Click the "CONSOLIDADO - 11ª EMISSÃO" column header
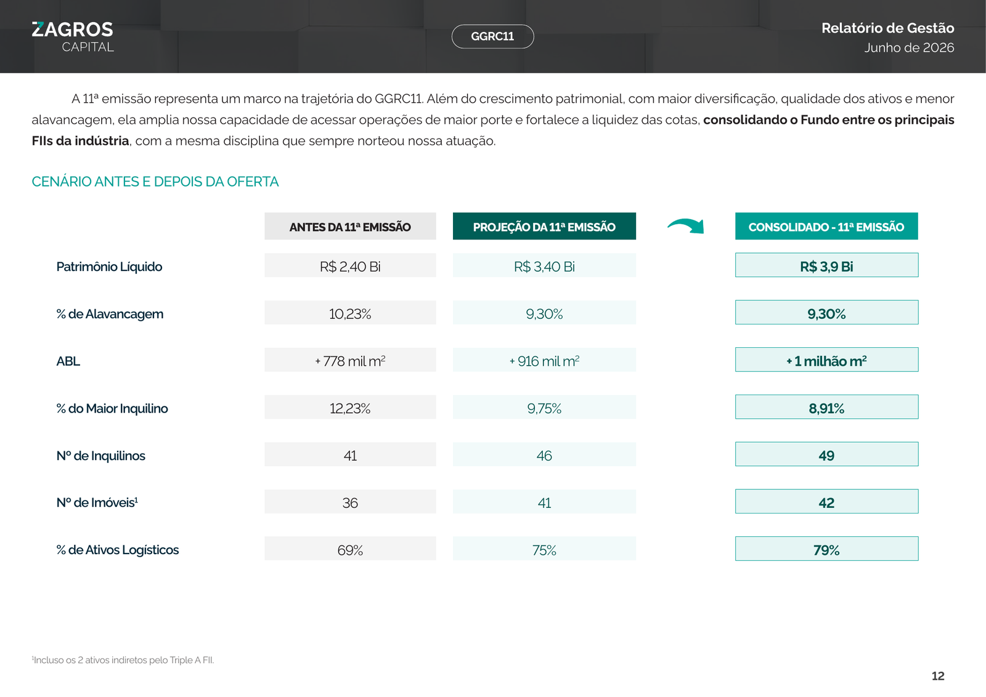986x697 pixels. click(826, 227)
